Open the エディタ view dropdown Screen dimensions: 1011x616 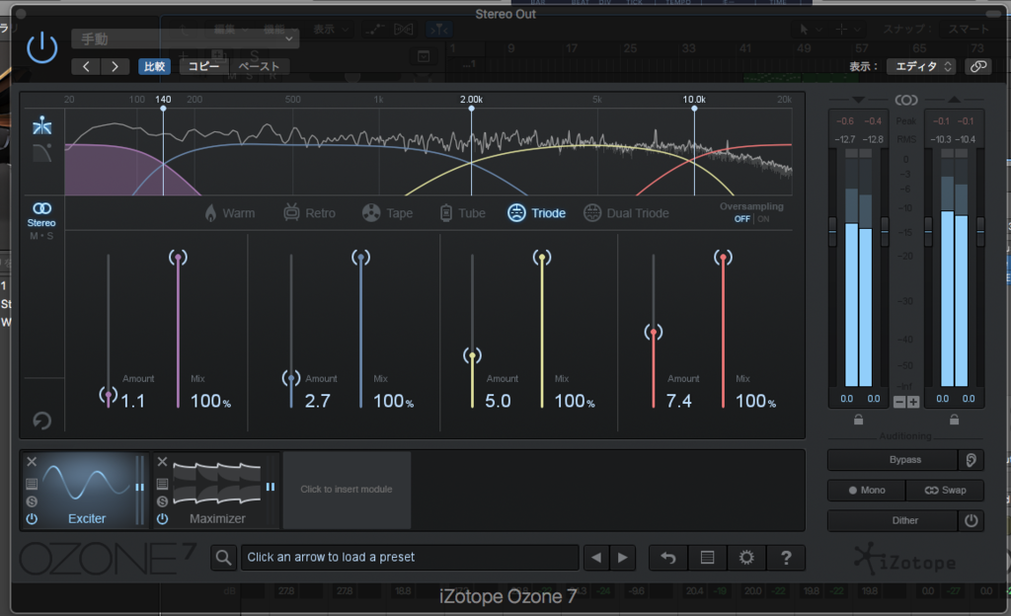click(922, 66)
